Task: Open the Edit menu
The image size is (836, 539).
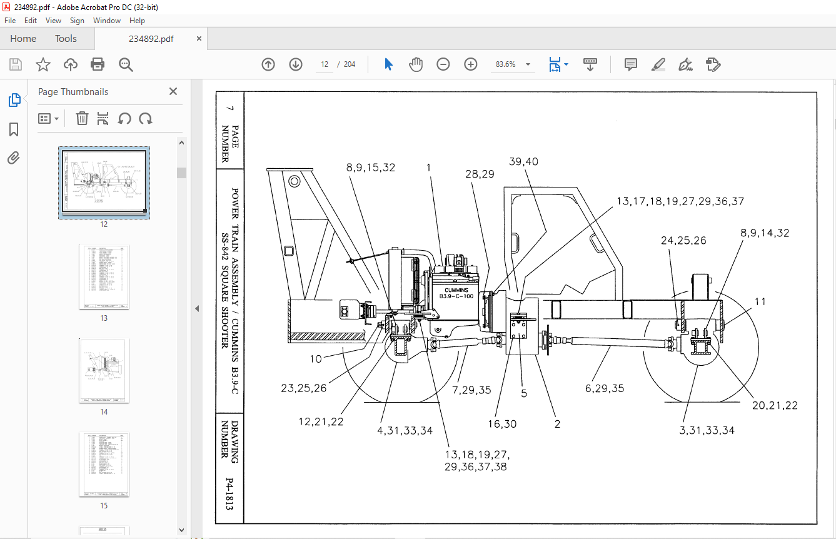Action: (x=31, y=21)
